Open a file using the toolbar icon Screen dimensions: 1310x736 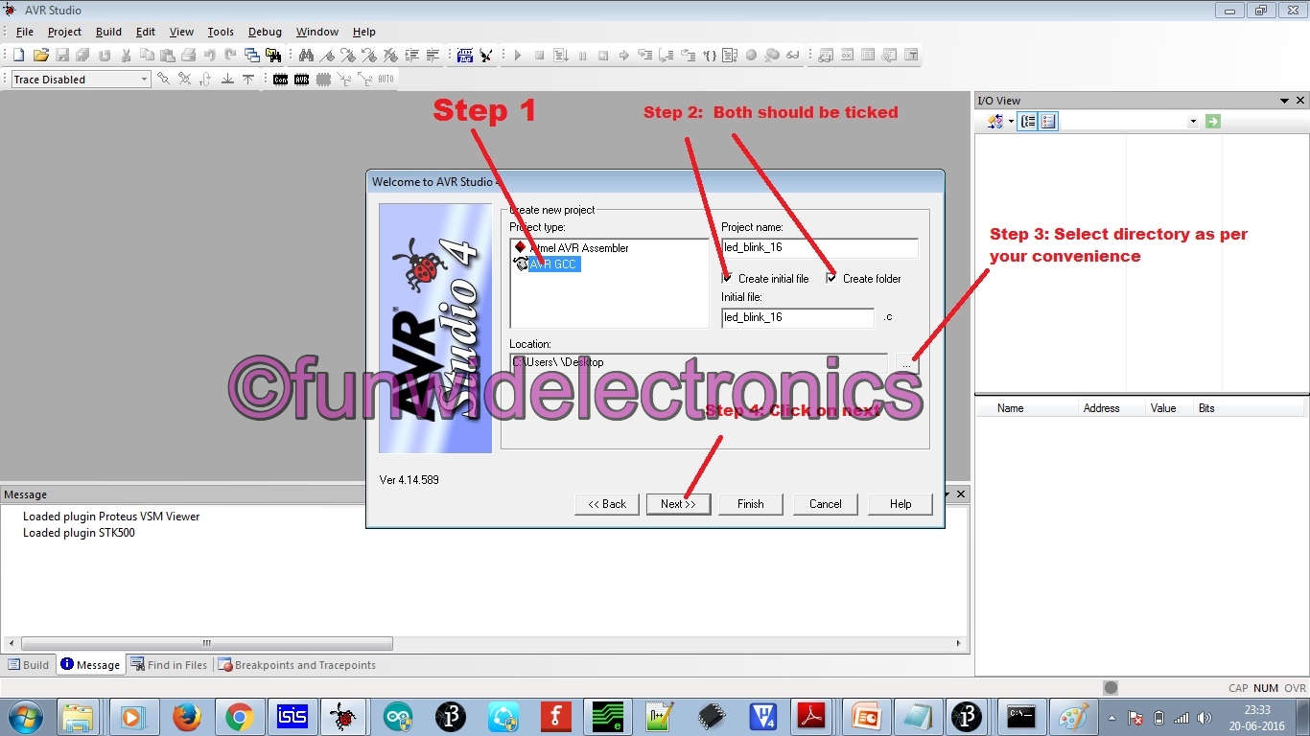(40, 55)
